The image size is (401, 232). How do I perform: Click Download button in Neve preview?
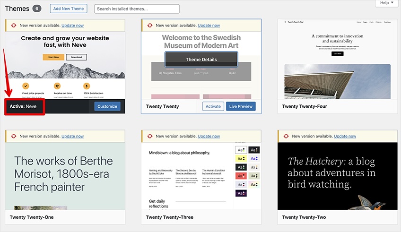pyautogui.click(x=76, y=57)
